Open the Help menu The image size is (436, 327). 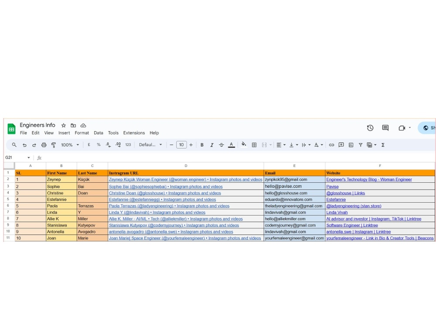tap(154, 133)
